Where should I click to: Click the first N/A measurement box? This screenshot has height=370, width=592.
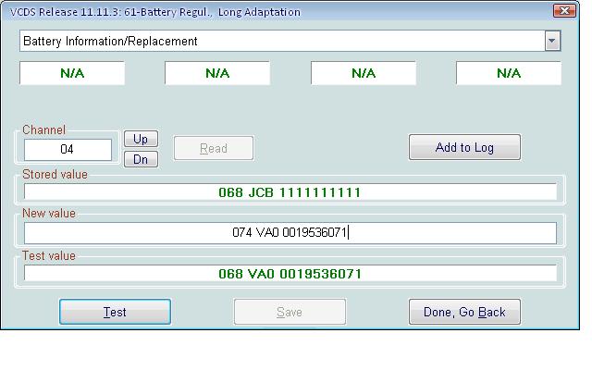coord(72,74)
